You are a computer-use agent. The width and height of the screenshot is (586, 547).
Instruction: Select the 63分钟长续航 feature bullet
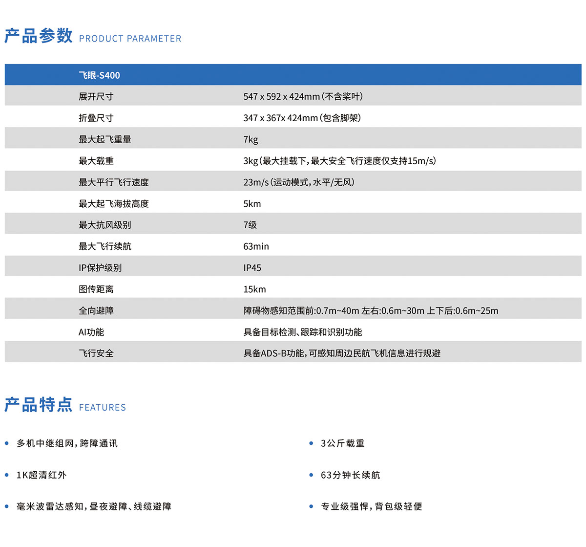[x=350, y=475]
